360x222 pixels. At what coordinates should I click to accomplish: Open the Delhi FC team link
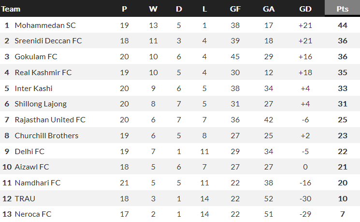29,151
